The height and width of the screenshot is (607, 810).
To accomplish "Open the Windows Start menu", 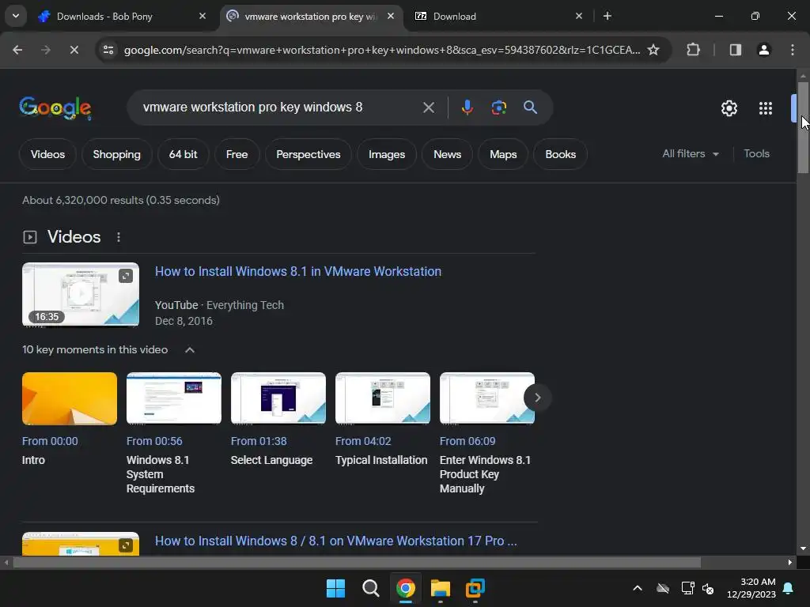I will (335, 588).
